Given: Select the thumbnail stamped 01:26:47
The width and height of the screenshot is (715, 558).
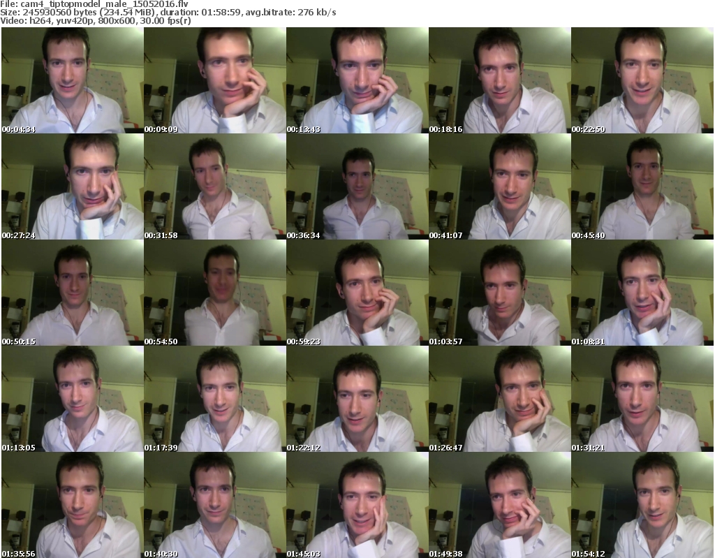Looking at the screenshot, I should pos(500,399).
